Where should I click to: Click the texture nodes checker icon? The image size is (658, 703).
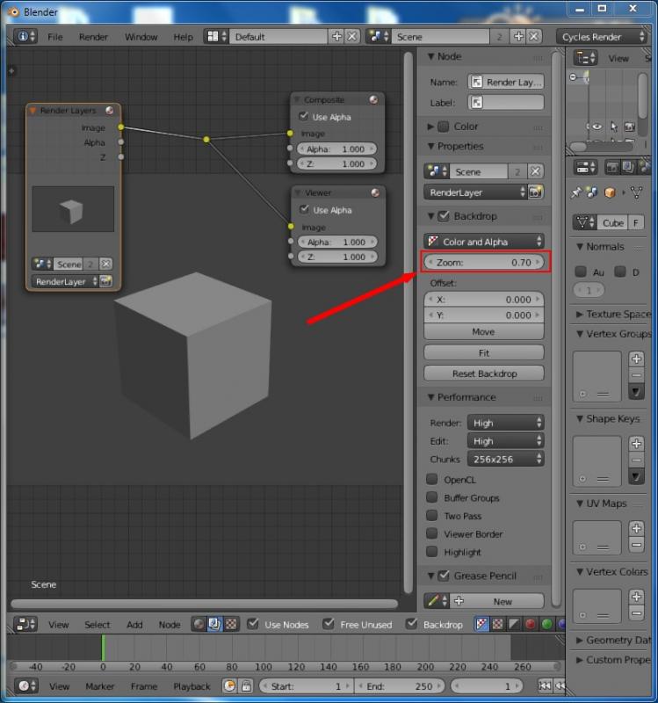click(x=230, y=624)
